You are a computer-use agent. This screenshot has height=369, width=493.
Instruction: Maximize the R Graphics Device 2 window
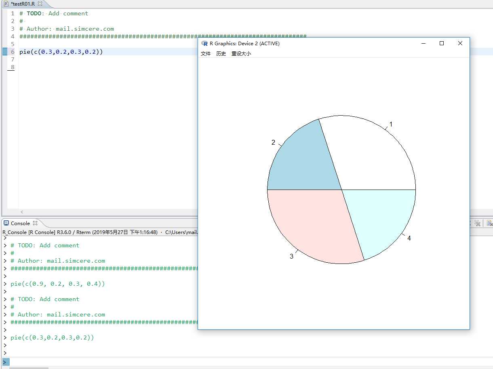(442, 43)
